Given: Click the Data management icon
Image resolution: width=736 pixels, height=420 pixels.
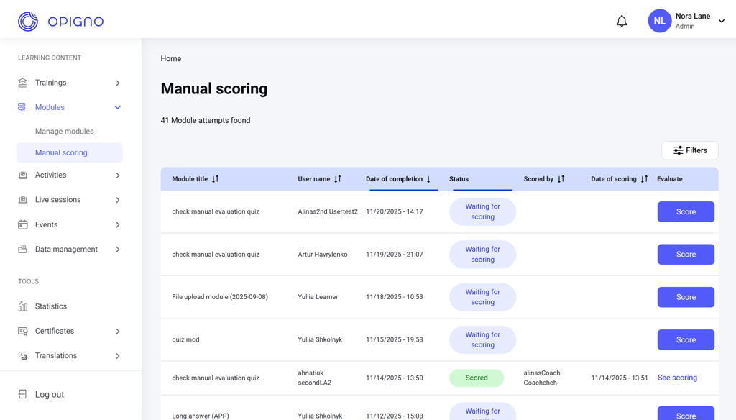Looking at the screenshot, I should tap(22, 249).
